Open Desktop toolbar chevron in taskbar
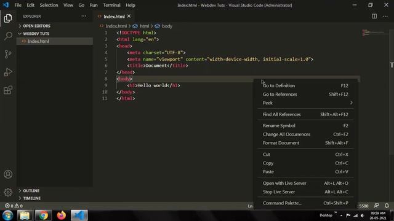Screen dimensions: 394x221 [x=336, y=213]
